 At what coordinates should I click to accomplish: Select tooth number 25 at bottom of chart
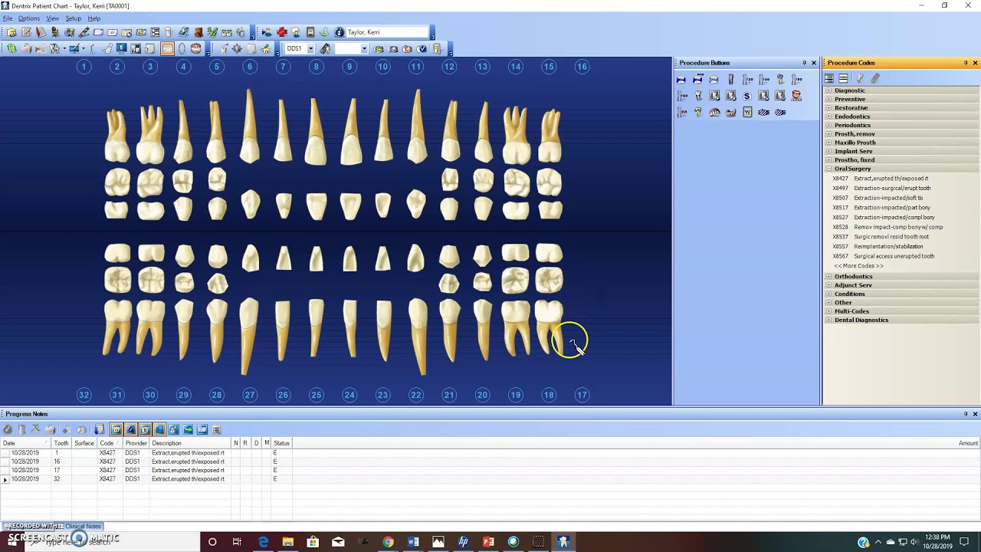point(316,395)
